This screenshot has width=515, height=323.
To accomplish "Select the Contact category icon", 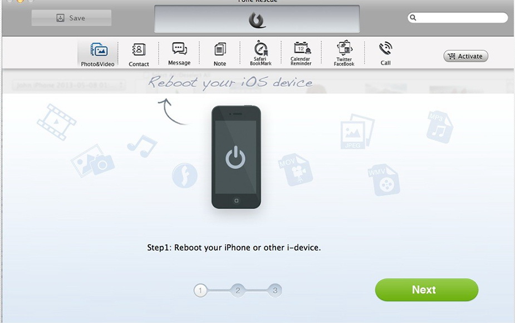I will pyautogui.click(x=139, y=54).
